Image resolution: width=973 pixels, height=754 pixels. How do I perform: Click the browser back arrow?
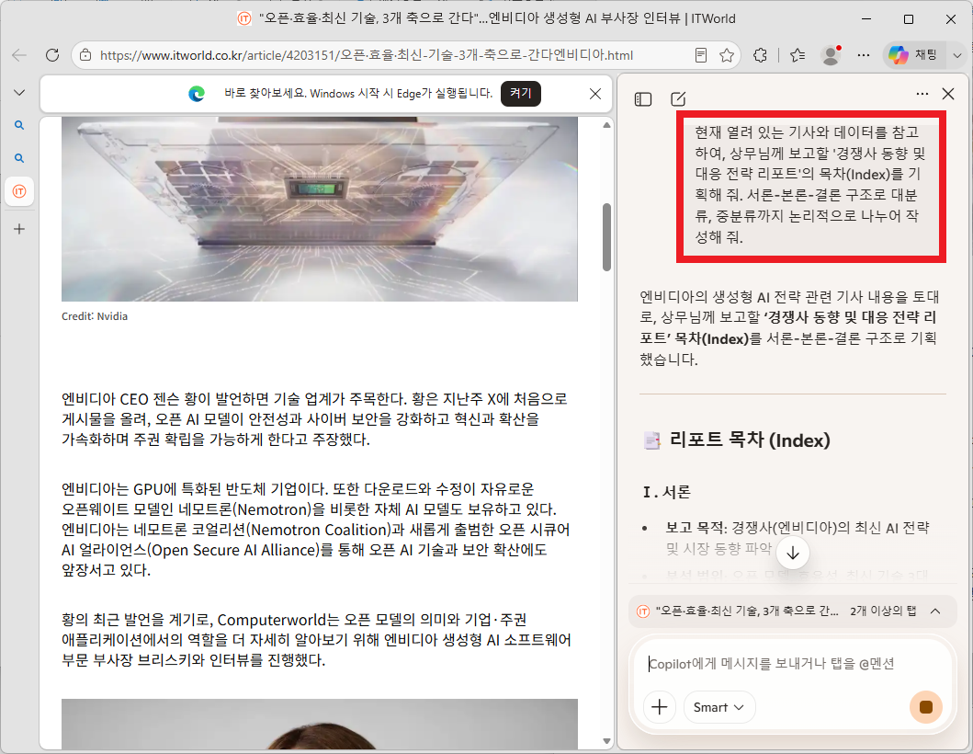click(19, 55)
